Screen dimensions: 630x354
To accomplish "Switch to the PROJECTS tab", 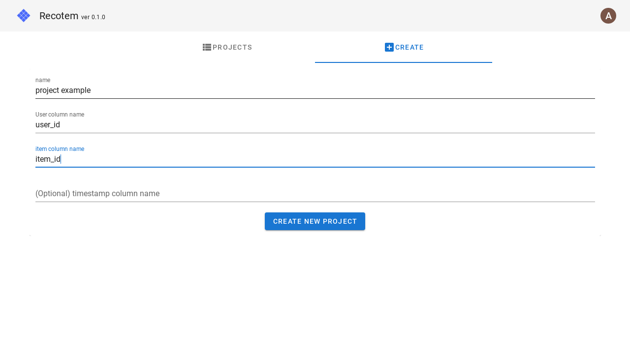I will pyautogui.click(x=227, y=47).
